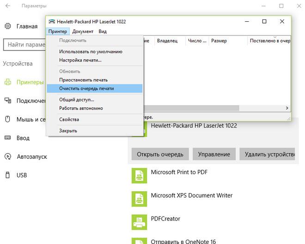Open the Вид menu

click(x=103, y=31)
